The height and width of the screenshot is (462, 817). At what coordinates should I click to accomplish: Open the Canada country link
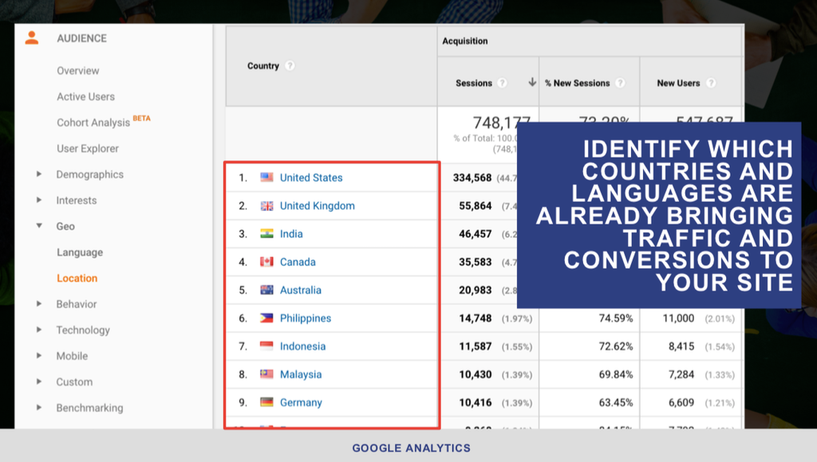(298, 262)
